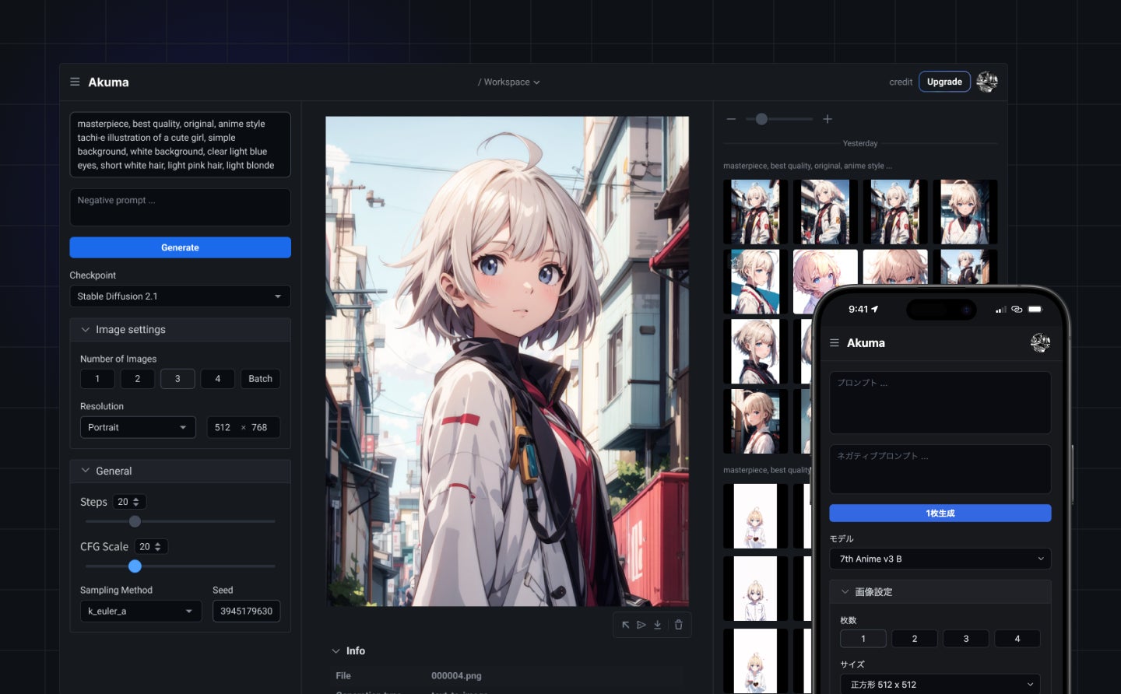Open the user profile avatar top right
The height and width of the screenshot is (694, 1121).
[x=986, y=81]
